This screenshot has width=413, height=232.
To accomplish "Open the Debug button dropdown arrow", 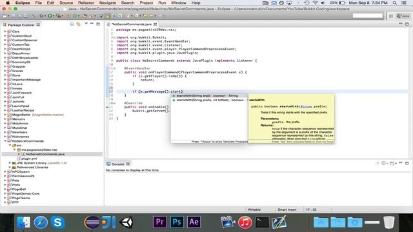I will click(45, 16).
